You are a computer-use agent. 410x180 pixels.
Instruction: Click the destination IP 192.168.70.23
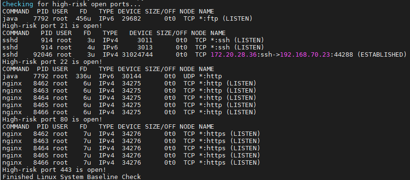coord(305,54)
